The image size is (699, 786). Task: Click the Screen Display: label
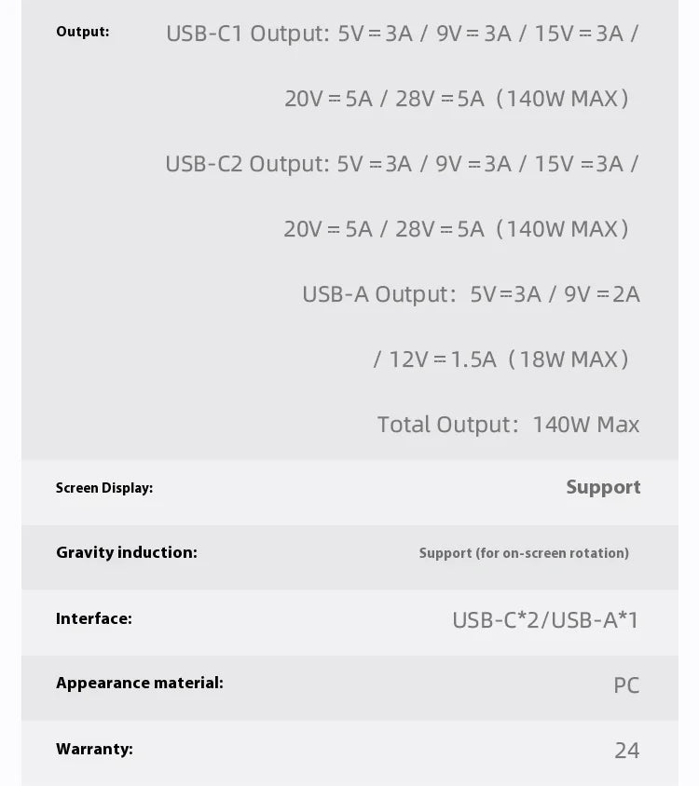click(x=104, y=488)
